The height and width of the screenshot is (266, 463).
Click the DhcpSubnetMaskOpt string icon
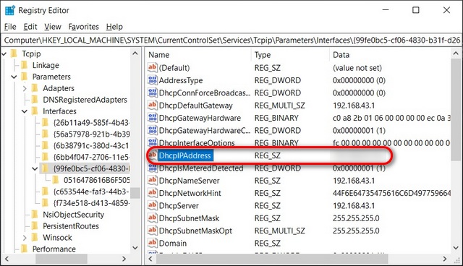[153, 231]
